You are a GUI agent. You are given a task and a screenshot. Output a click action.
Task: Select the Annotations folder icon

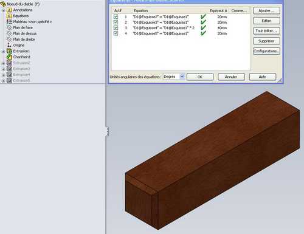click(9, 10)
